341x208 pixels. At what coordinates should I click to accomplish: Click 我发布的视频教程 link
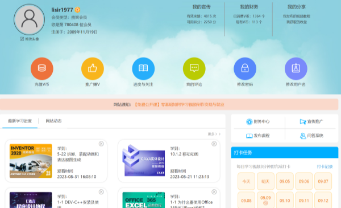[297, 16]
